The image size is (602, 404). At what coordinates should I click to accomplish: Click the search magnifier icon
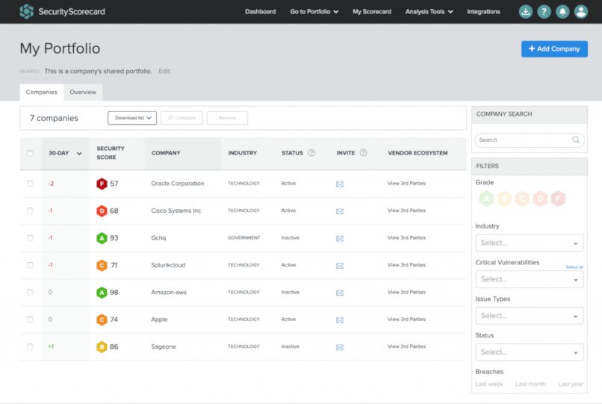coord(576,140)
